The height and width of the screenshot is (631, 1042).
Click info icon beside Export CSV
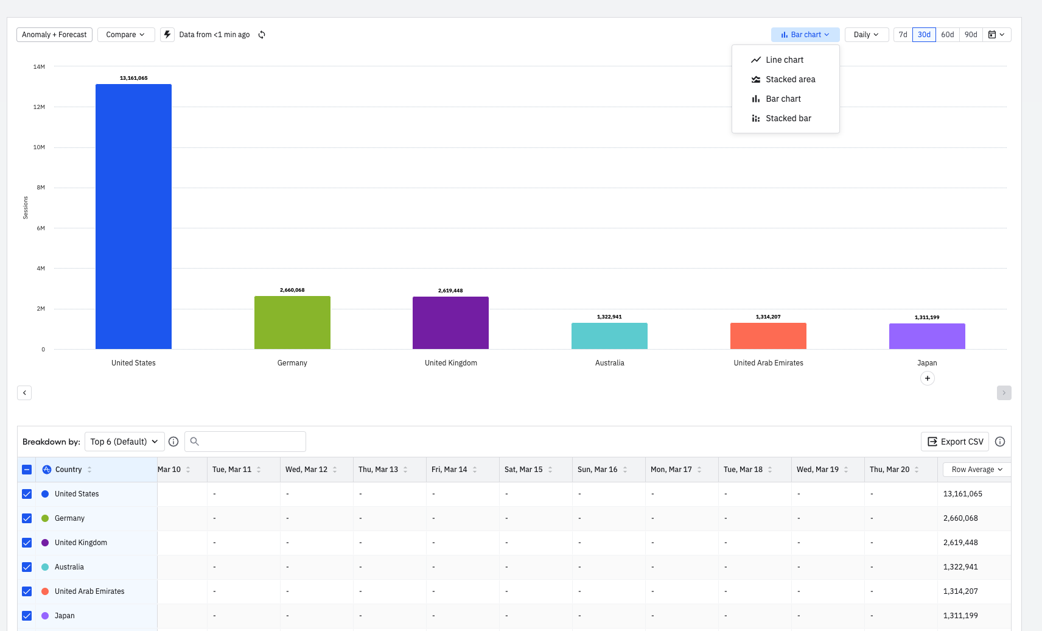(1000, 442)
